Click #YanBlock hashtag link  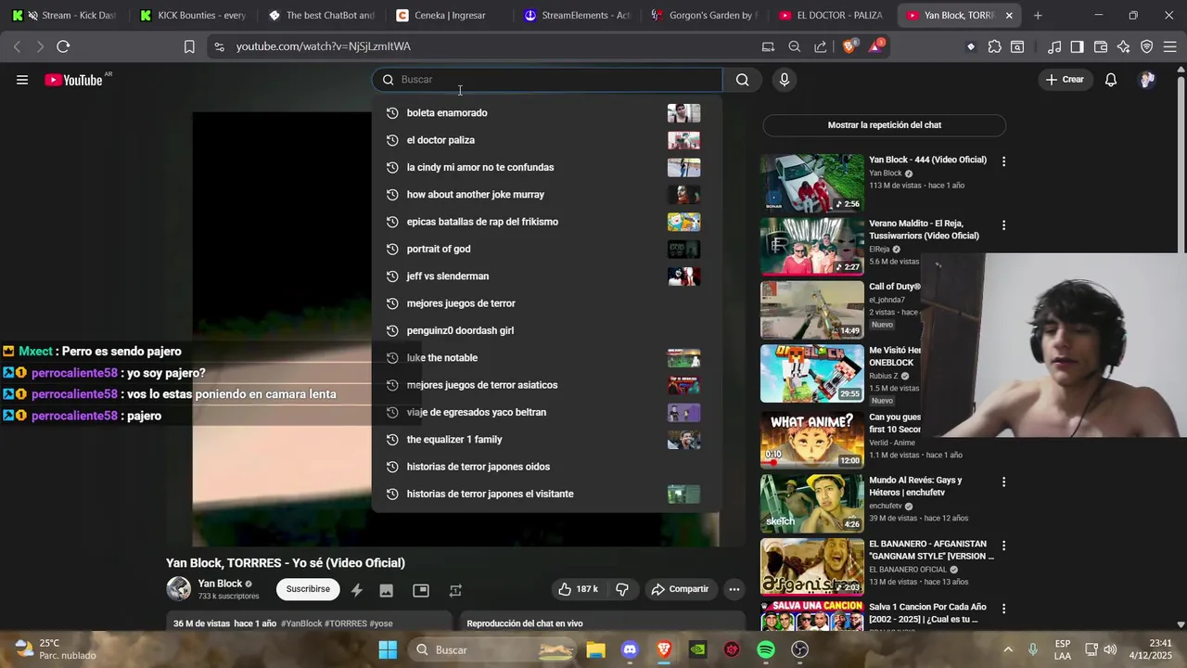pos(301,623)
